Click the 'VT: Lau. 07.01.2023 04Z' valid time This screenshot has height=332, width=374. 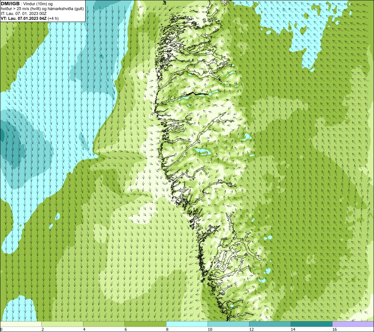[x=24, y=18]
